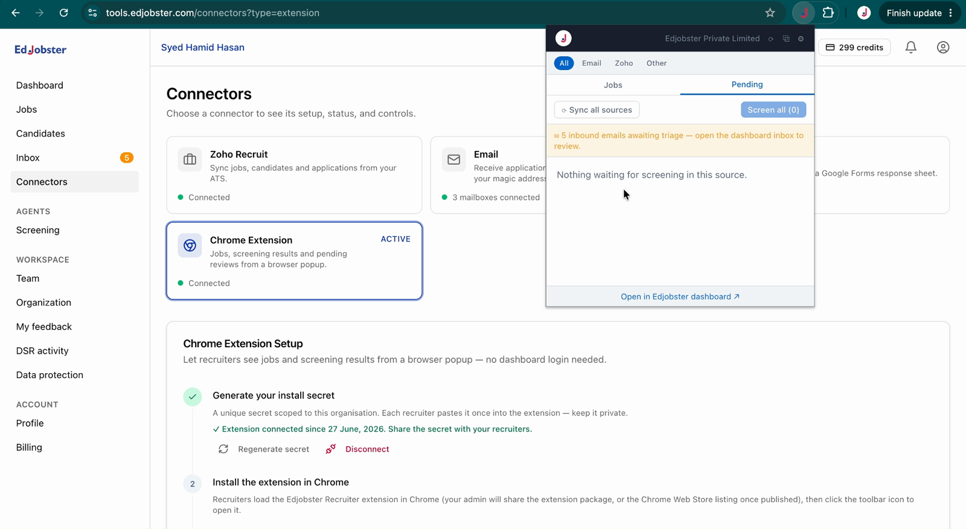Filter popup by Other source

point(656,63)
